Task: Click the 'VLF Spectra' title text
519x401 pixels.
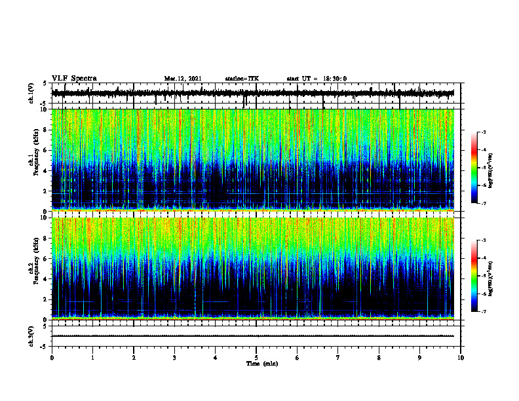Action: pyautogui.click(x=74, y=79)
